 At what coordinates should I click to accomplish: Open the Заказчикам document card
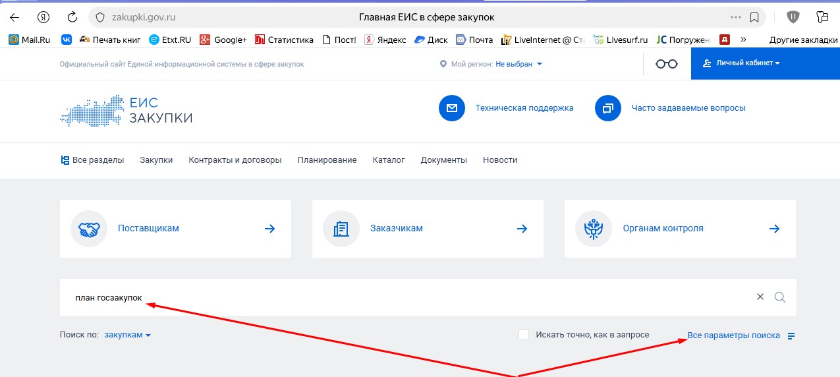(x=428, y=229)
